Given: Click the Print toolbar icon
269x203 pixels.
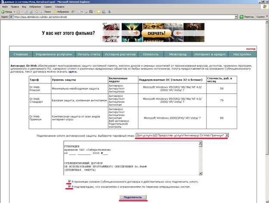Looking at the screenshot, I should [86, 12].
